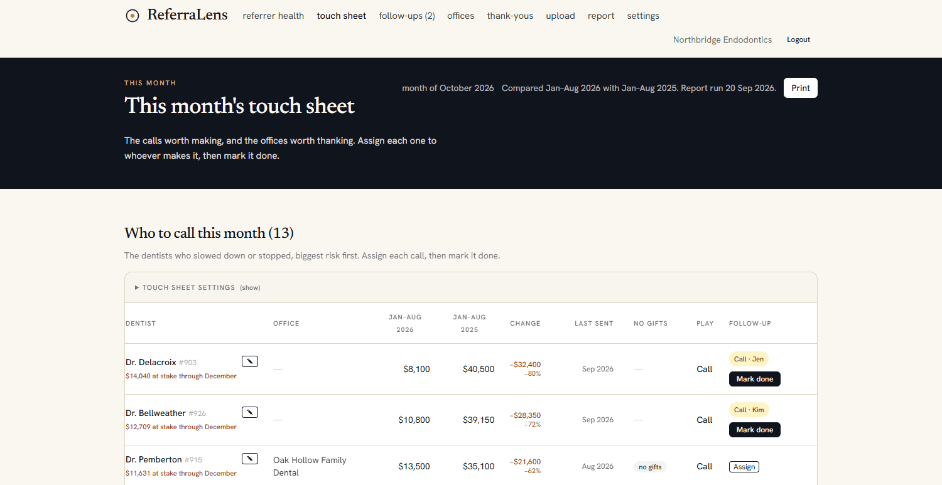Click the 'no gifts' badge for Dr. Pemberton

point(650,467)
